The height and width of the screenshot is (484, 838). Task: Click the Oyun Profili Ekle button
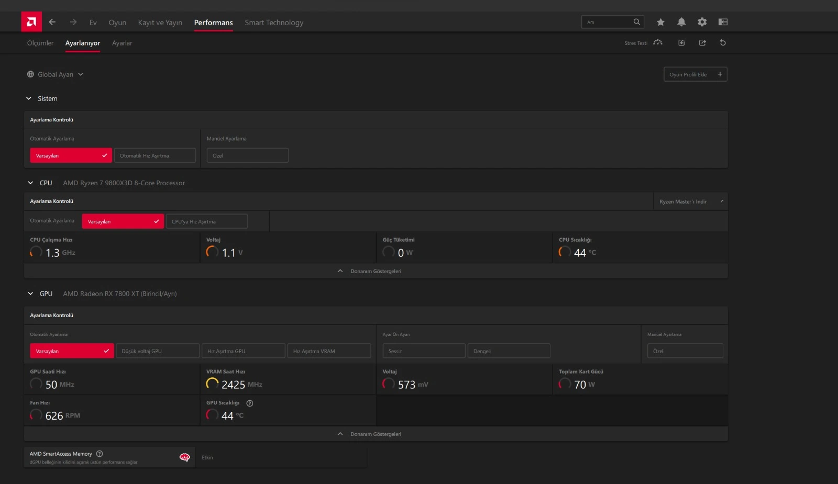(696, 74)
